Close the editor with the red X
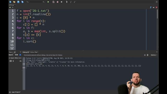167x94 pixels. tap(157, 8)
